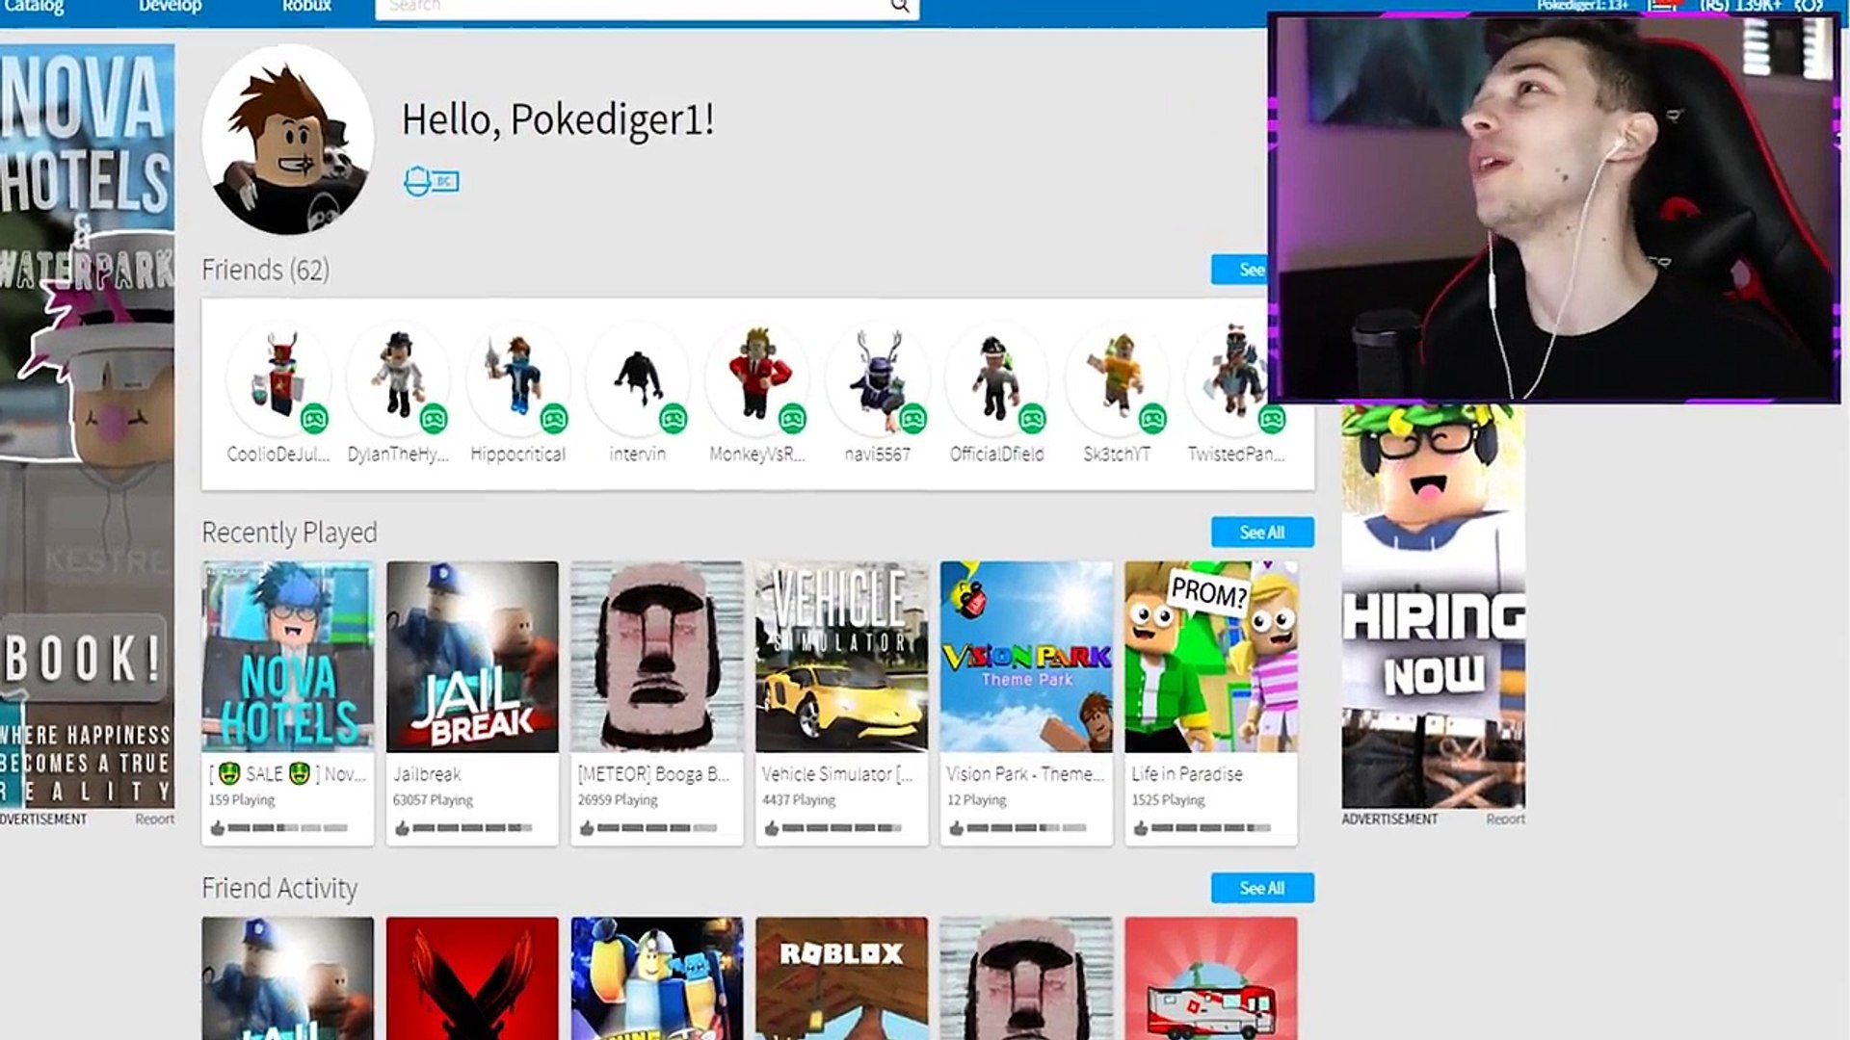1850x1040 pixels.
Task: Click Report under the Hiring Now ad
Action: [1504, 819]
